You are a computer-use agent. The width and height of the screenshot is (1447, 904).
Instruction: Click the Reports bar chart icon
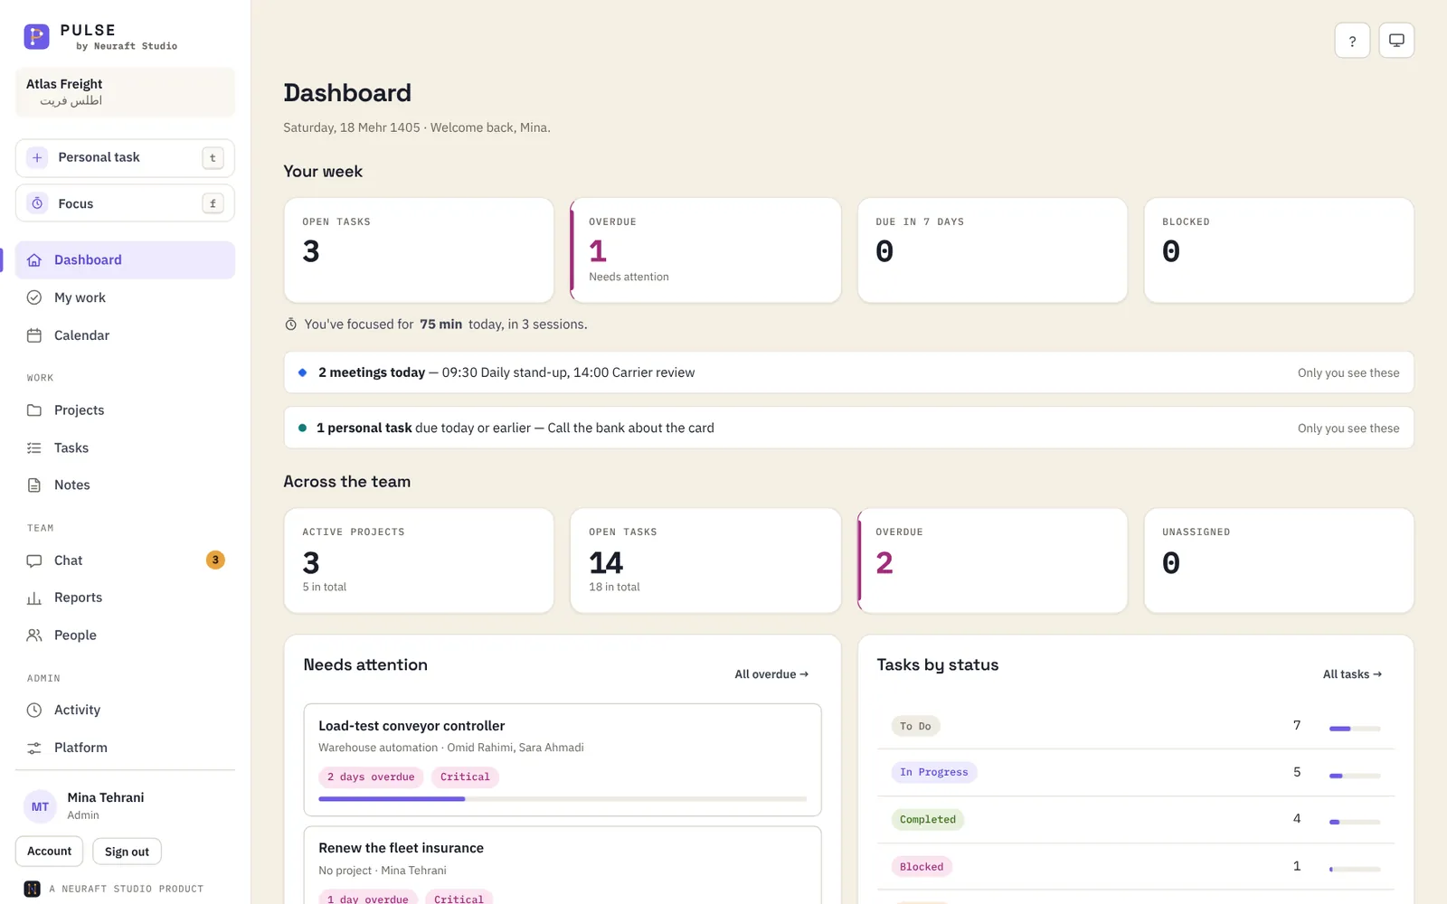click(x=34, y=598)
